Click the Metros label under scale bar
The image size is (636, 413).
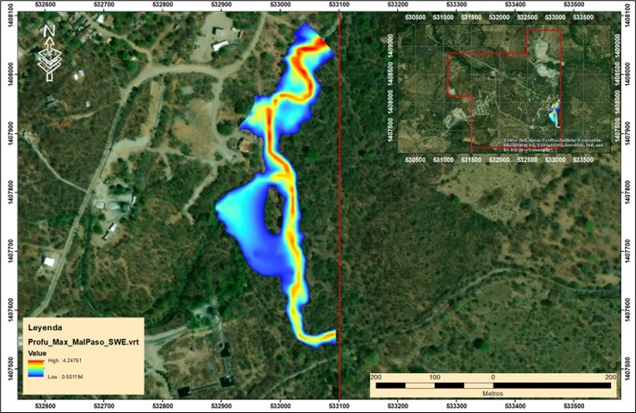(492, 395)
